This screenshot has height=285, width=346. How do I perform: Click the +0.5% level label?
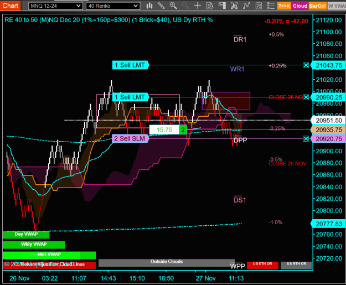point(276,34)
